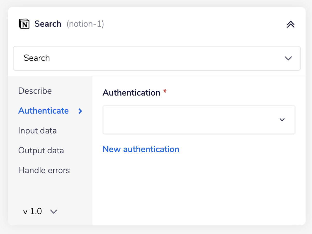312x234 pixels.
Task: Open the Authentication dropdown
Action: [x=199, y=120]
